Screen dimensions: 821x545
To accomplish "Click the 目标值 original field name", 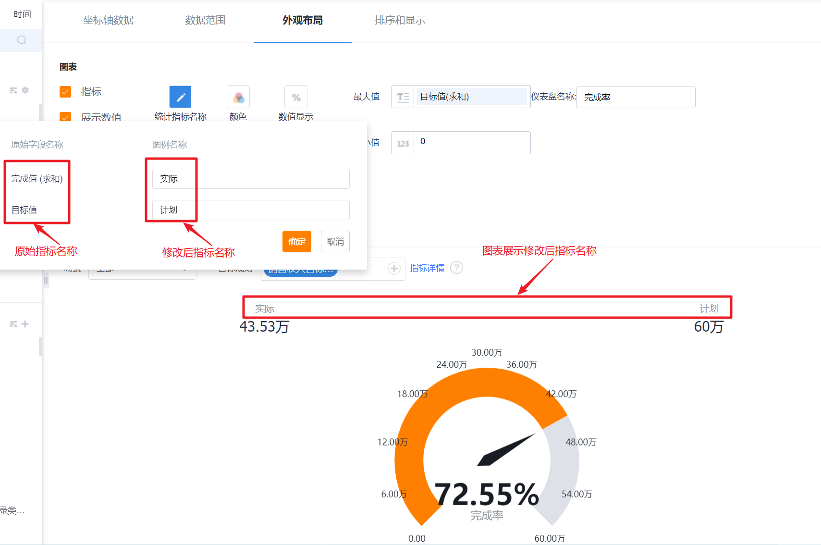I will [x=25, y=210].
